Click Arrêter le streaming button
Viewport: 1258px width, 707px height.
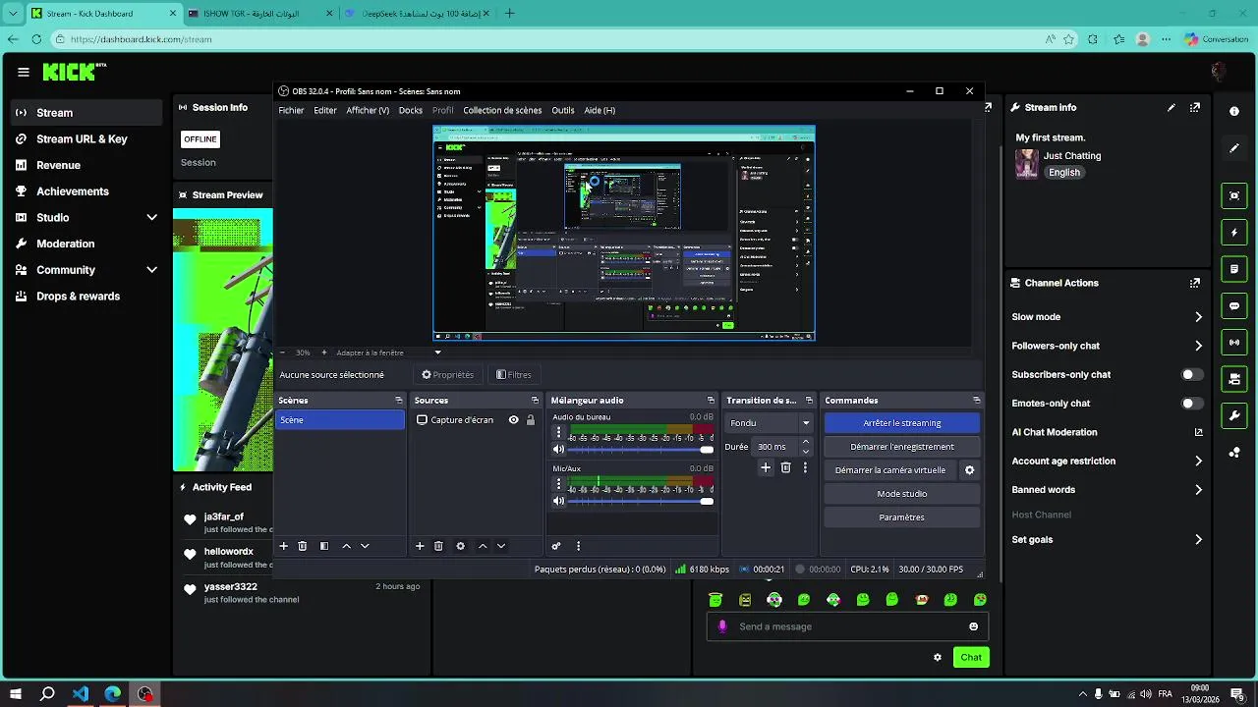[902, 423]
